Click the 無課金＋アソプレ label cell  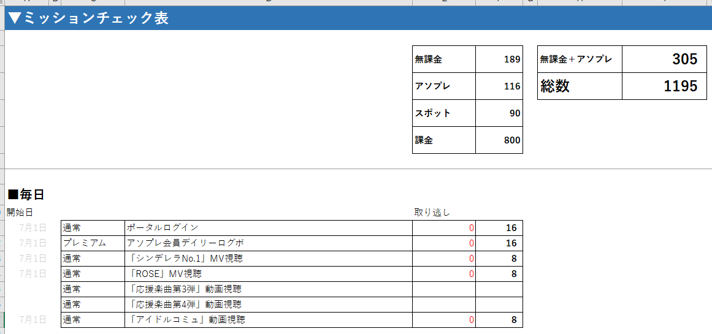580,59
